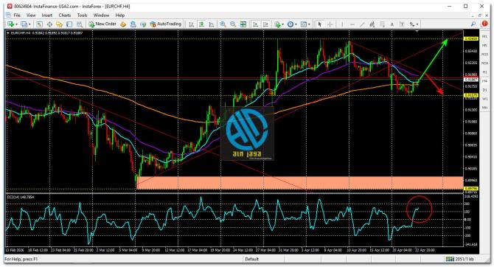The width and height of the screenshot is (494, 267).
Task: Click the connection status bars indicator
Action: coord(449,259)
